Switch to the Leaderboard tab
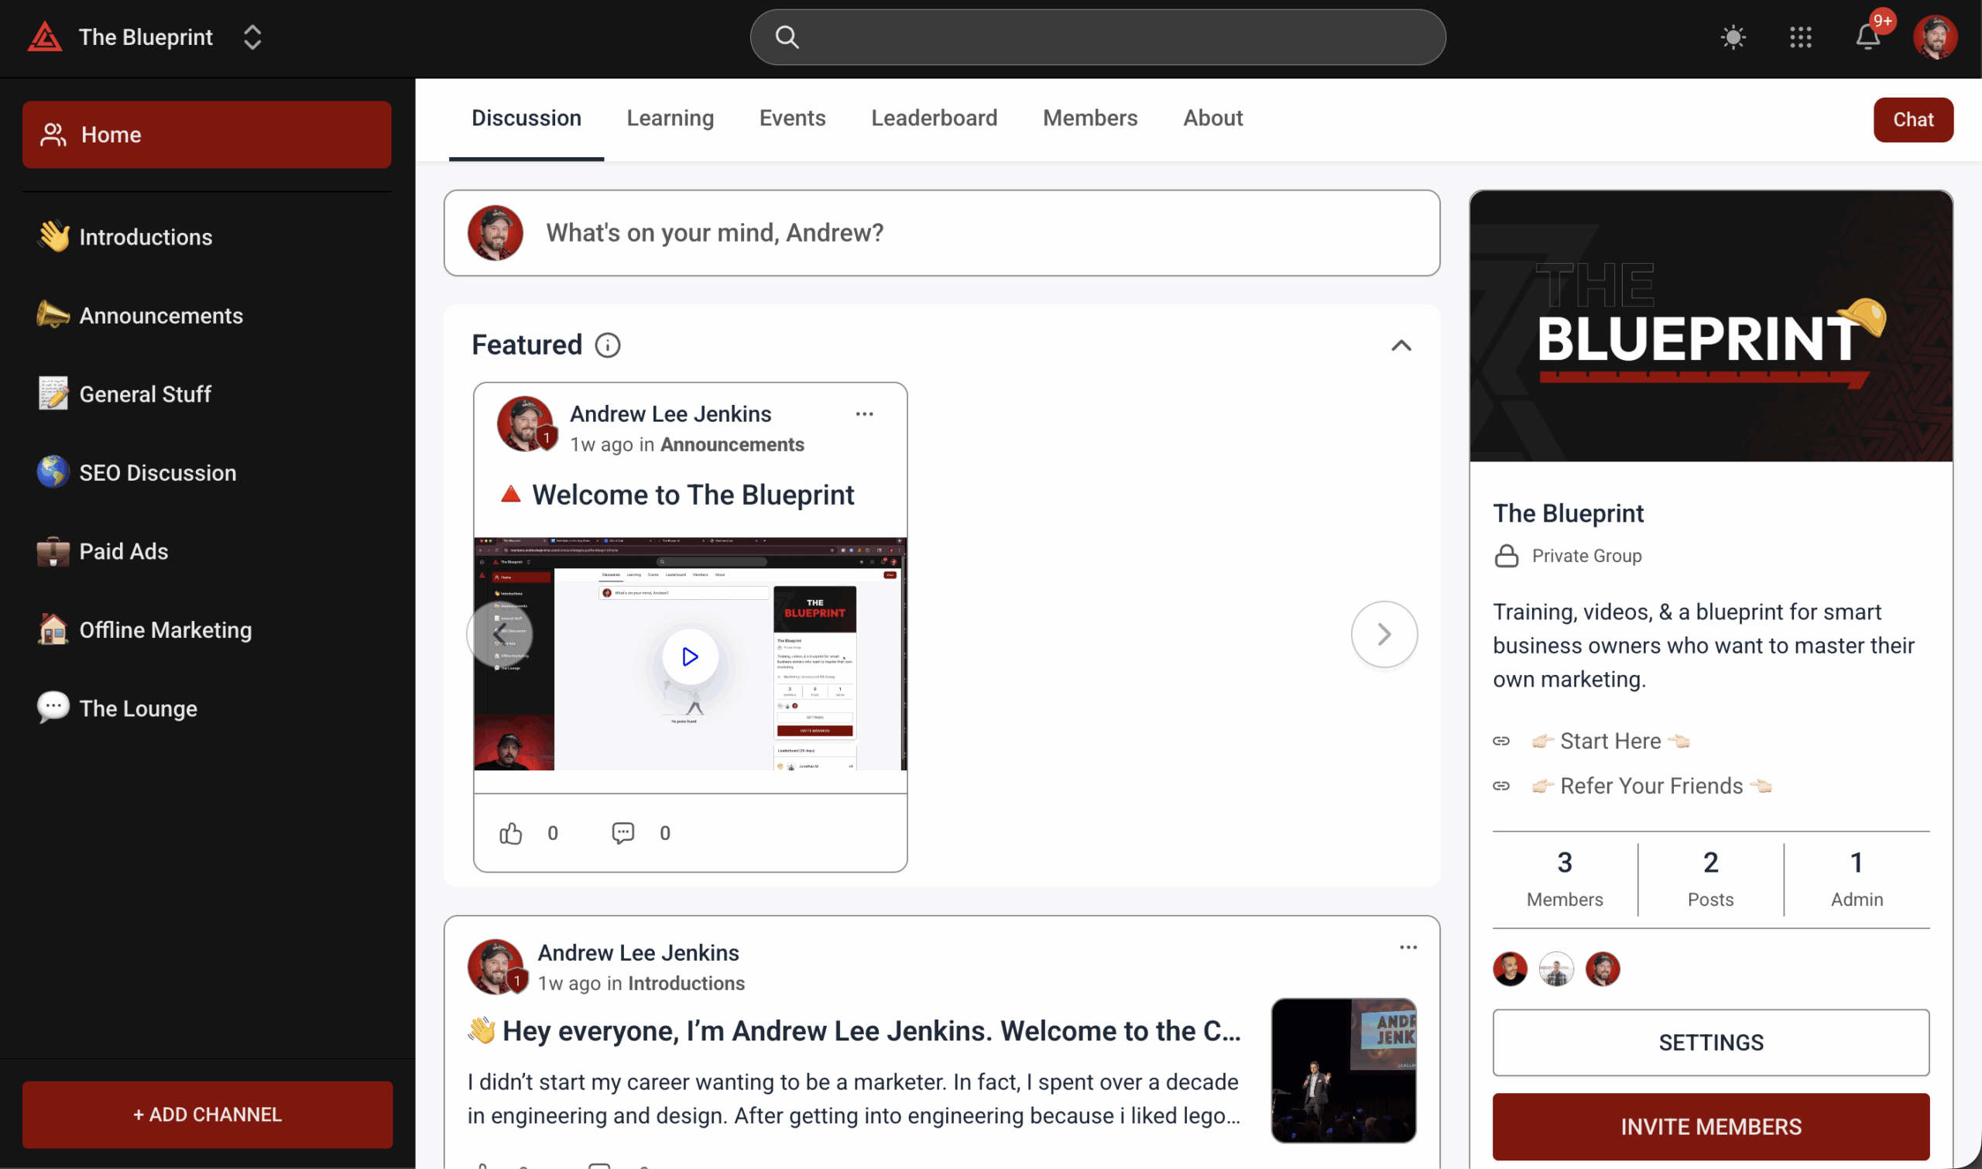 tap(934, 118)
